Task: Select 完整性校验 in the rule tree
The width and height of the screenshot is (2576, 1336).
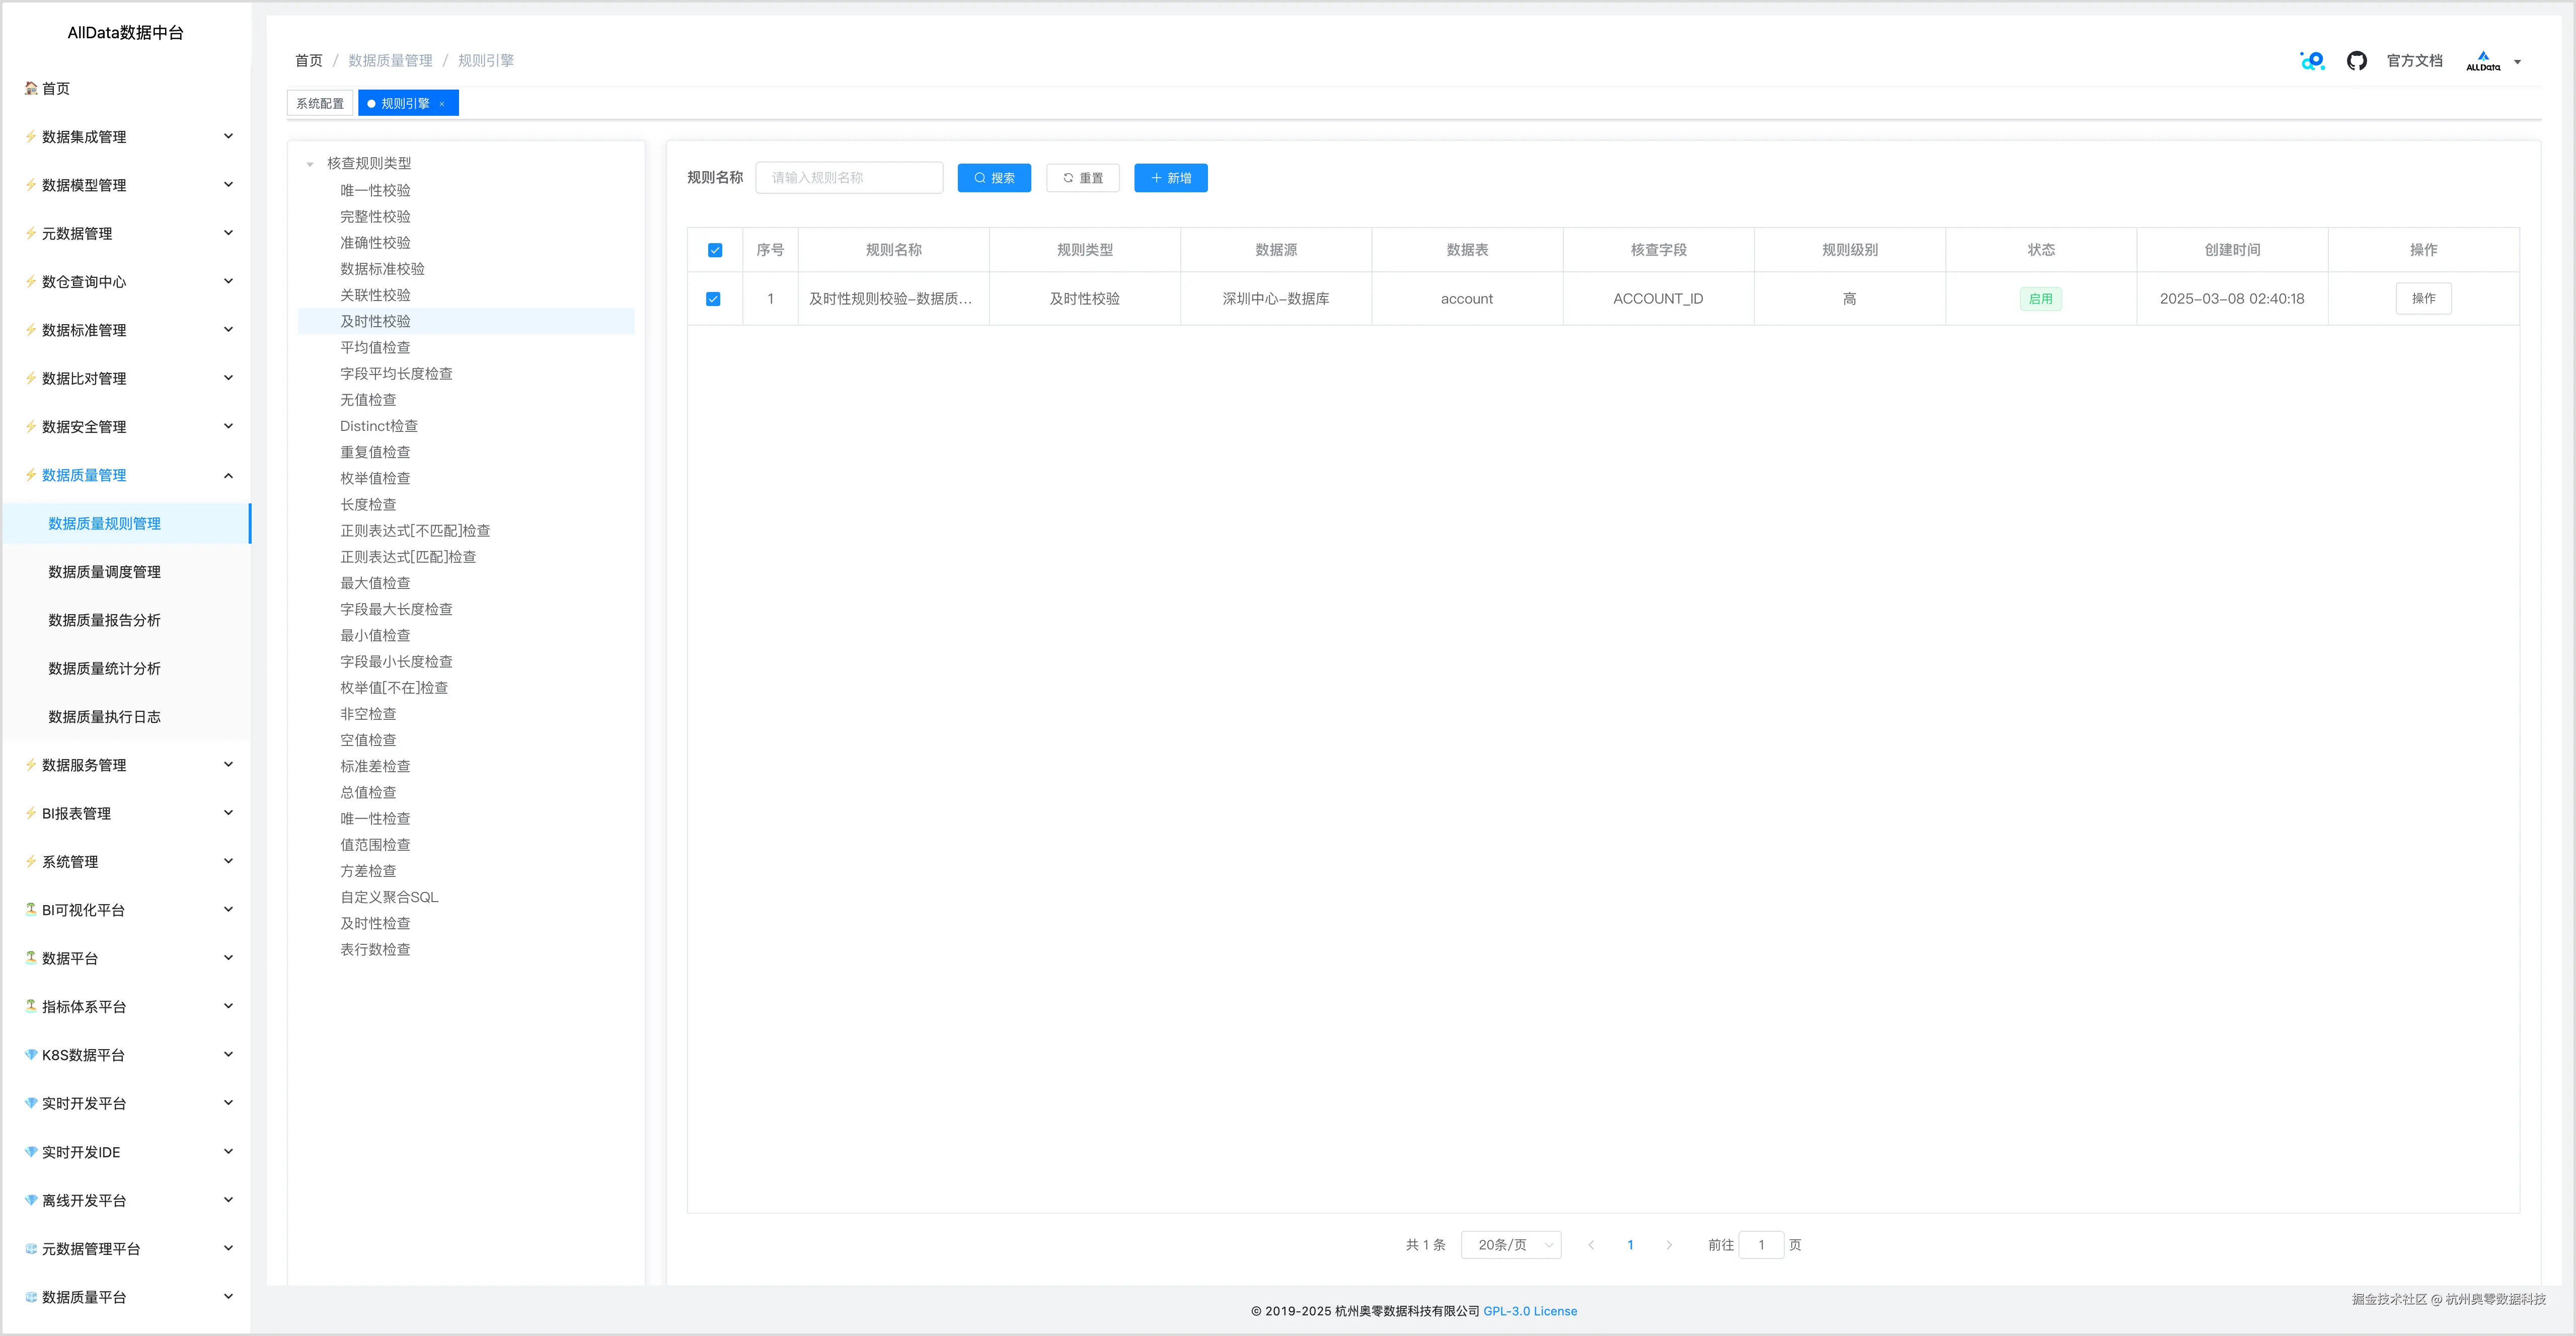Action: coord(375,216)
